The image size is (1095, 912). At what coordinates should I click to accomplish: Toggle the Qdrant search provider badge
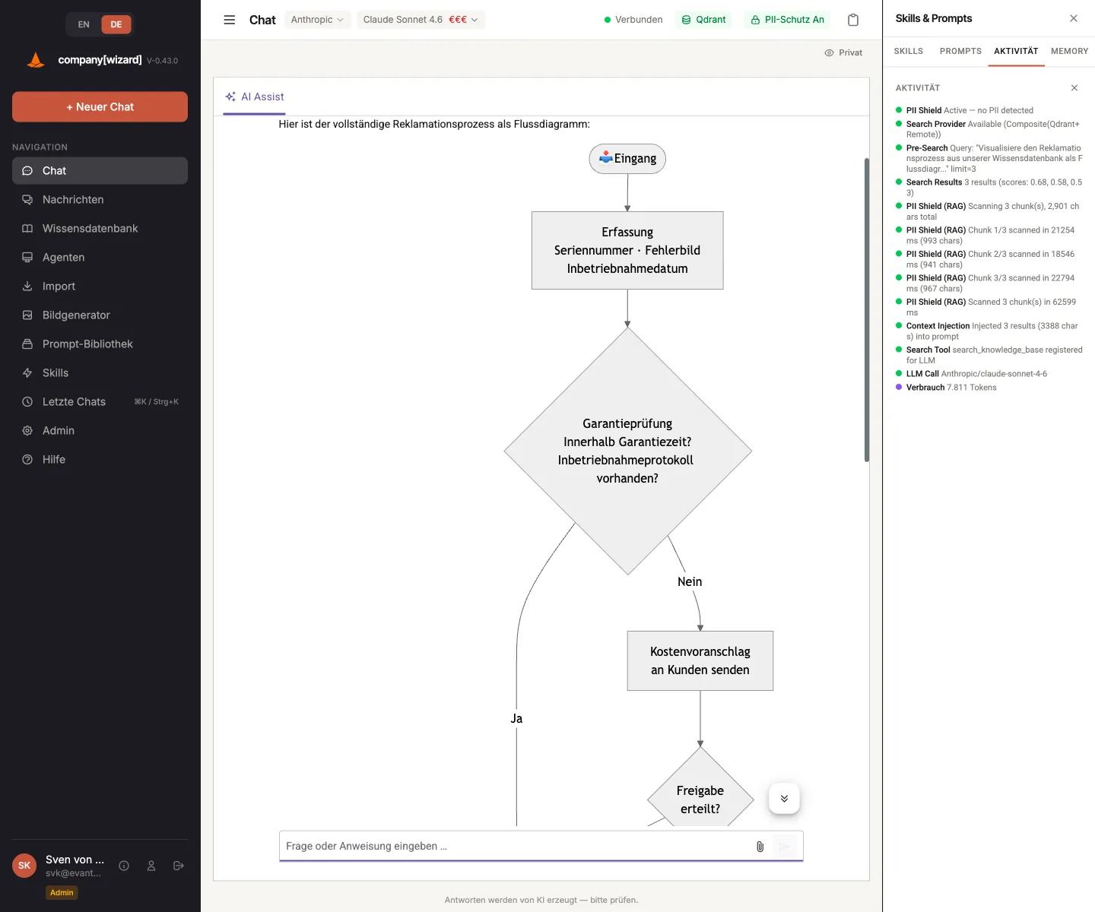[703, 20]
